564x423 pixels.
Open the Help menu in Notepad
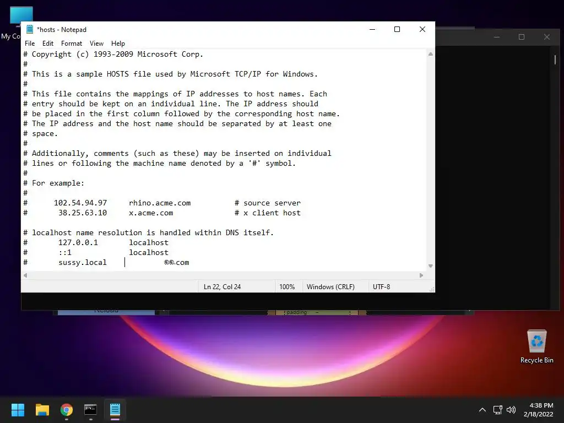point(118,44)
